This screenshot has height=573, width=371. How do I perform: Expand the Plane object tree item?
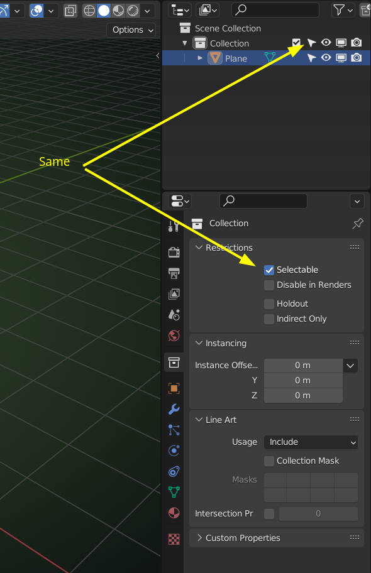point(200,58)
